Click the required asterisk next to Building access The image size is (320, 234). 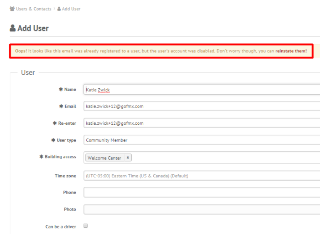tap(41, 157)
